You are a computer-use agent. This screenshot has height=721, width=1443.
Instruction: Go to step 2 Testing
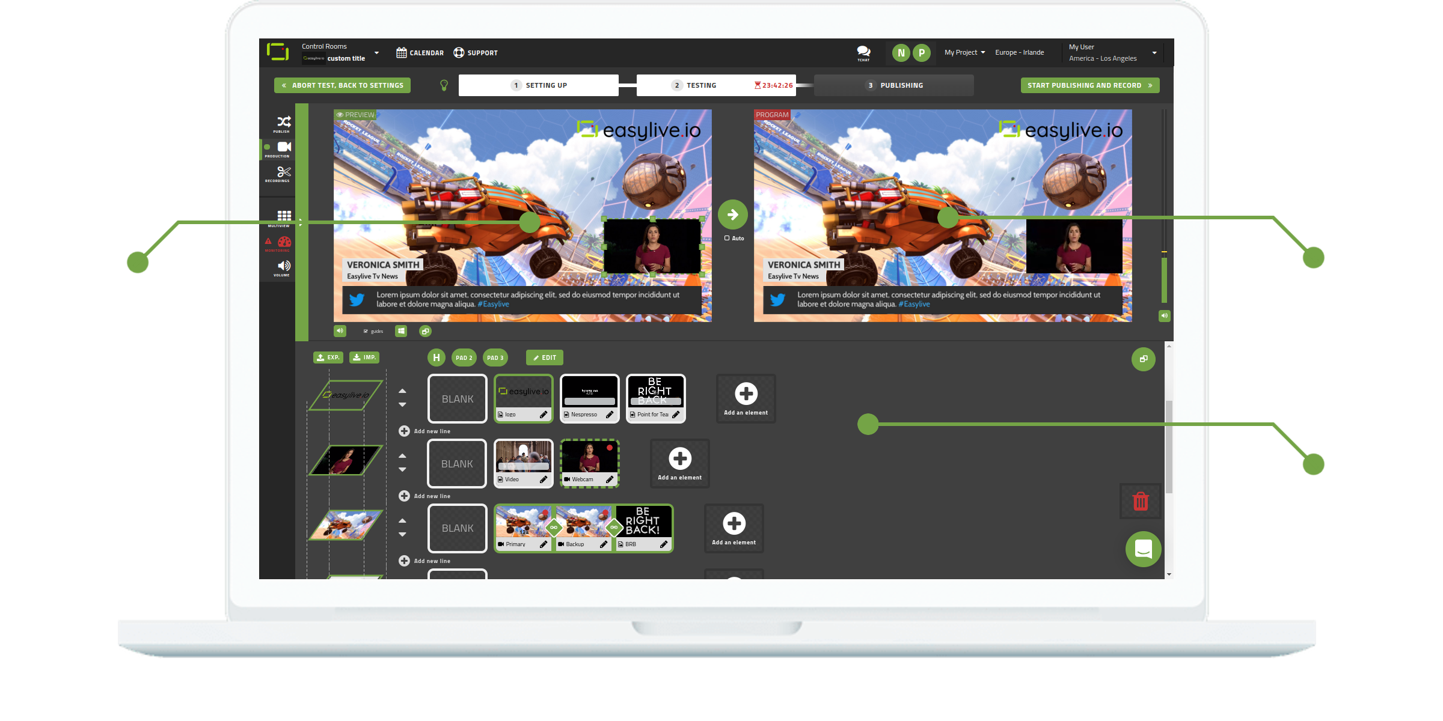point(715,85)
